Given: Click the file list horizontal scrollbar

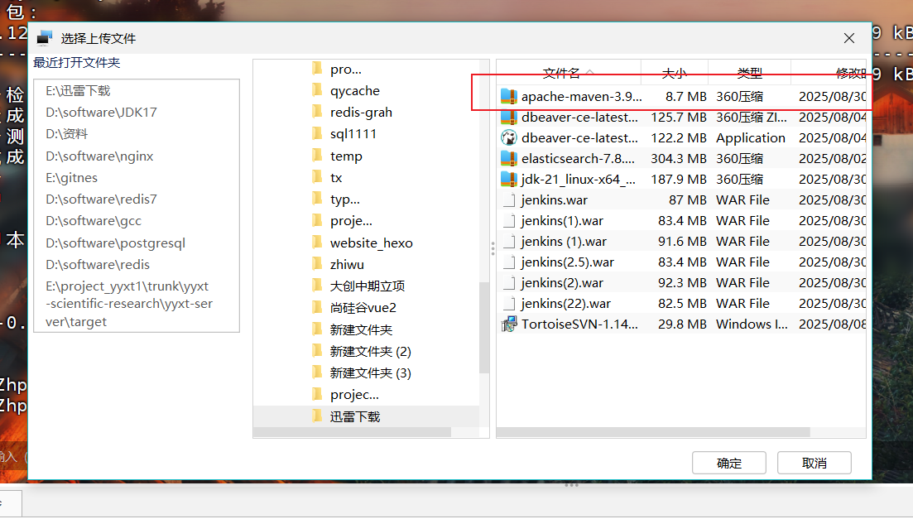Looking at the screenshot, I should point(653,432).
